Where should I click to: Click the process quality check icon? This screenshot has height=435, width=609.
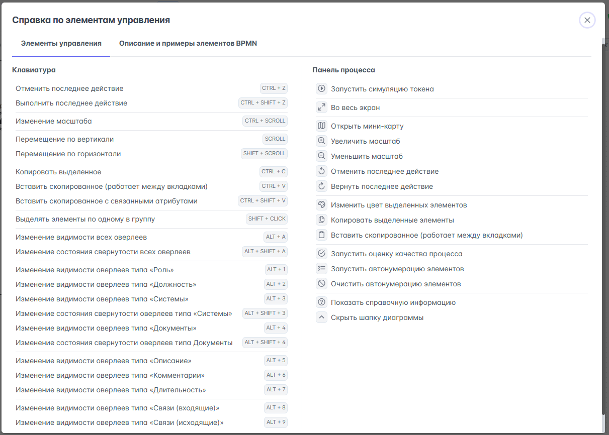pyautogui.click(x=321, y=254)
